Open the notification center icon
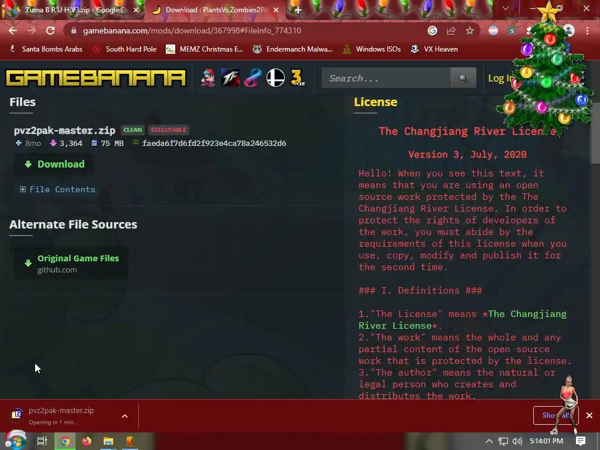This screenshot has width=600, height=450. (581, 441)
